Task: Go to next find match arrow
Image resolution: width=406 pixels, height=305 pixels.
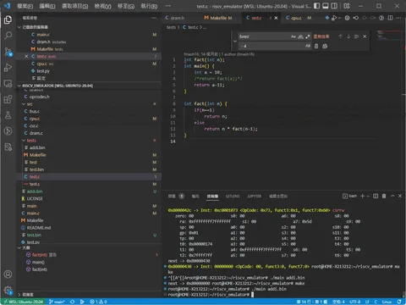Action: [348, 36]
